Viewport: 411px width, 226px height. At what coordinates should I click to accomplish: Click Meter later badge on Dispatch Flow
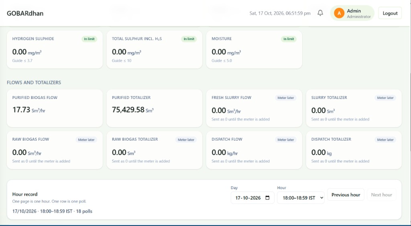tap(286, 140)
